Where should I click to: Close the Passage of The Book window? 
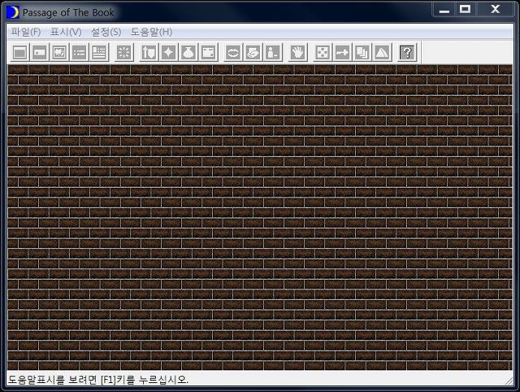tap(495, 10)
